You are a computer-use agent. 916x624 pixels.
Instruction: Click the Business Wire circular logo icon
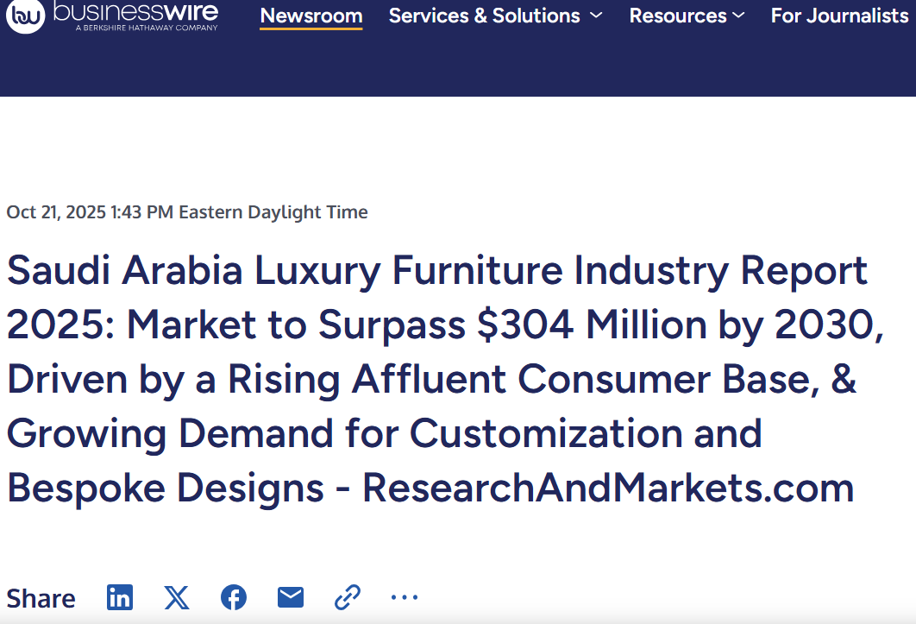point(23,16)
